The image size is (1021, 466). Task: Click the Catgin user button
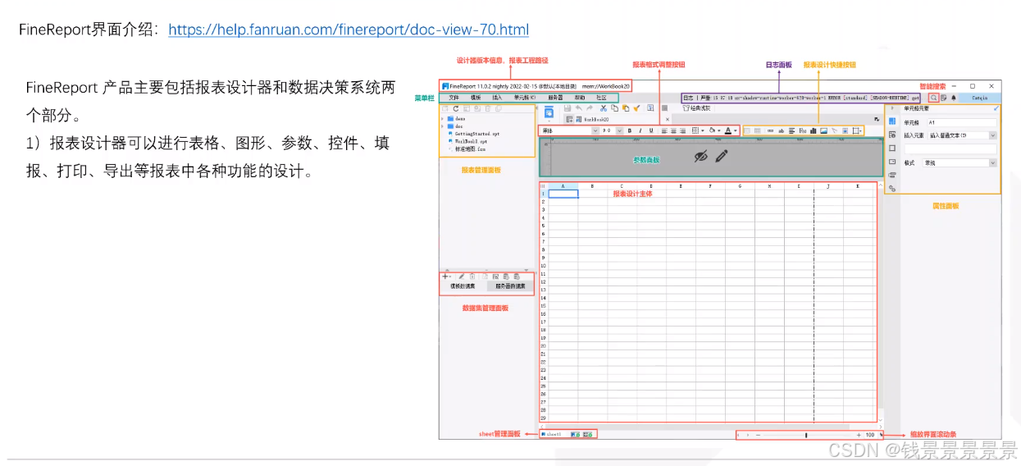pos(979,98)
